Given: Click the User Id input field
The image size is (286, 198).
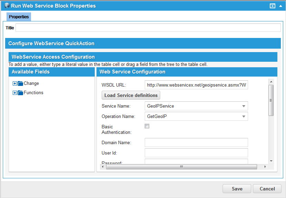Looking at the screenshot, I should pyautogui.click(x=196, y=153).
